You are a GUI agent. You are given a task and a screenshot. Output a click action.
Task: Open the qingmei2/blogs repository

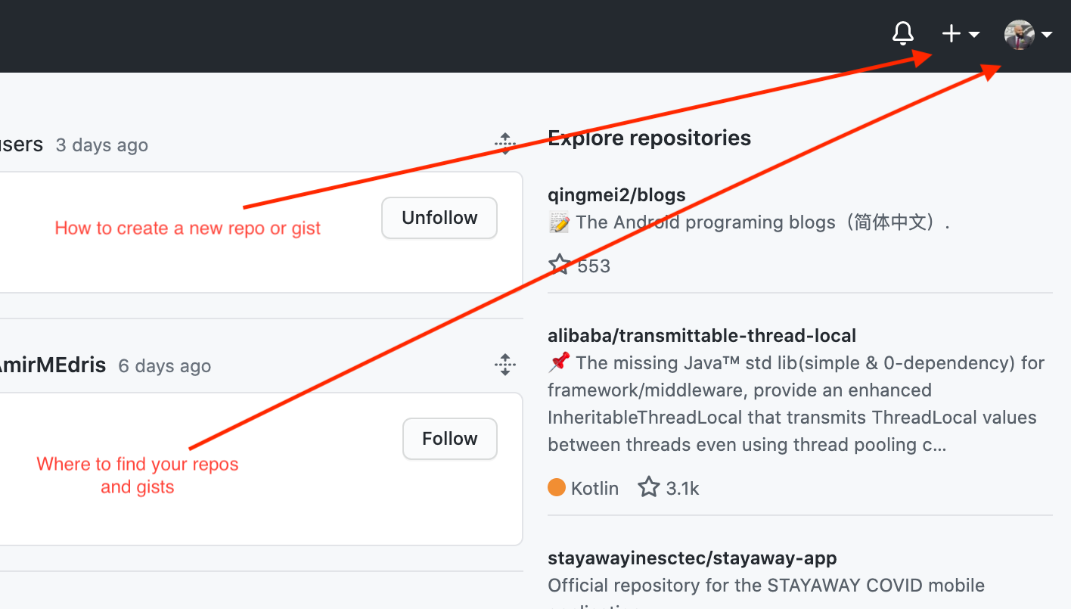pos(616,194)
